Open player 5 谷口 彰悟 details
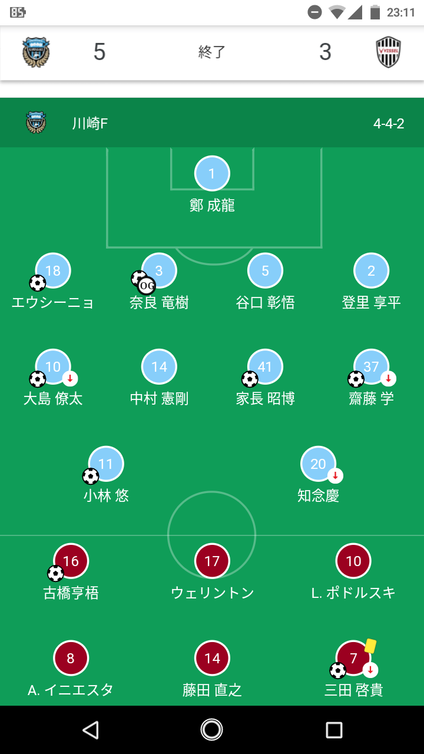424x754 pixels. [265, 270]
